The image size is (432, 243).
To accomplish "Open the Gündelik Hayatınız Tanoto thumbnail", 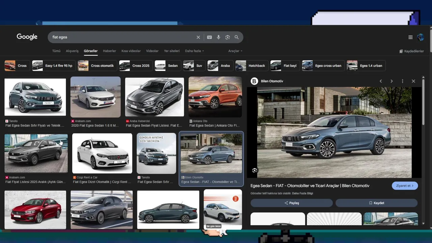I will pyautogui.click(x=156, y=154).
